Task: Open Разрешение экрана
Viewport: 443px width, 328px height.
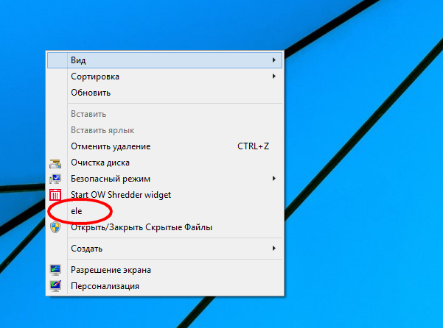Action: [164, 270]
